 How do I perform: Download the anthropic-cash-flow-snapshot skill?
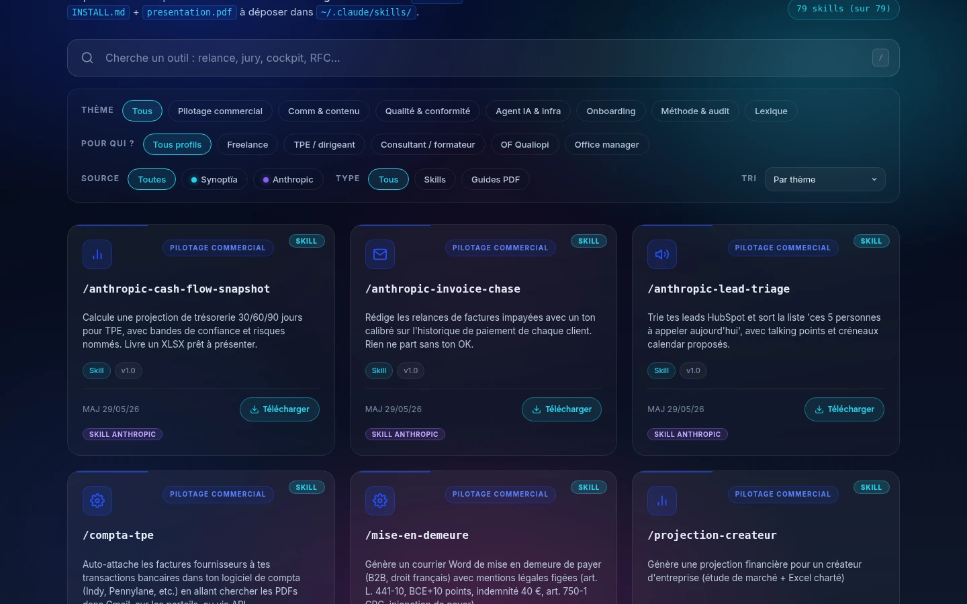[279, 409]
